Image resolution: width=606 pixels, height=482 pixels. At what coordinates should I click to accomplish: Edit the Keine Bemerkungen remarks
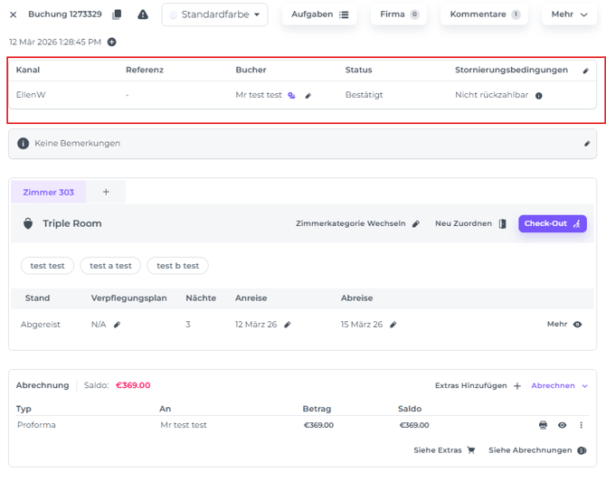pyautogui.click(x=586, y=144)
